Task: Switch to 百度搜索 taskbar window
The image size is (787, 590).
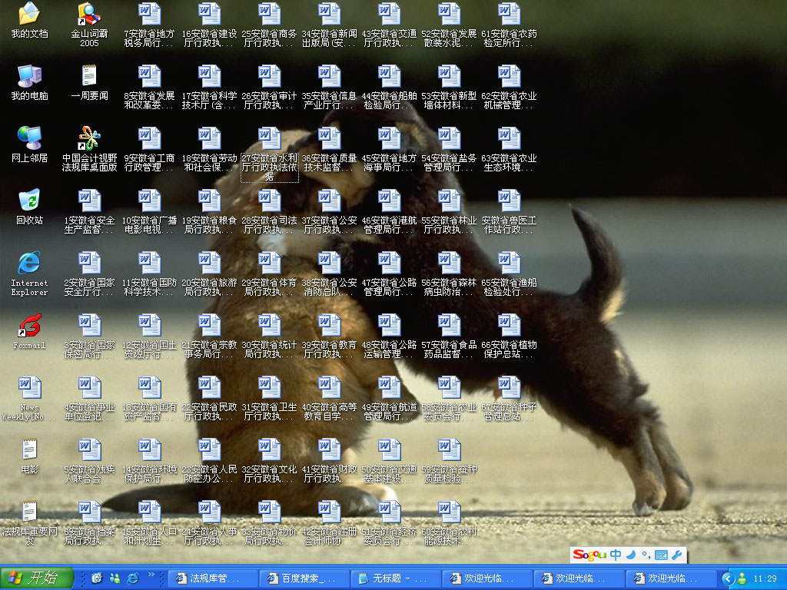Action: [x=304, y=578]
